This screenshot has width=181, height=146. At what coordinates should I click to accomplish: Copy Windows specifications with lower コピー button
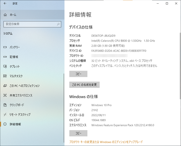coord(78,133)
